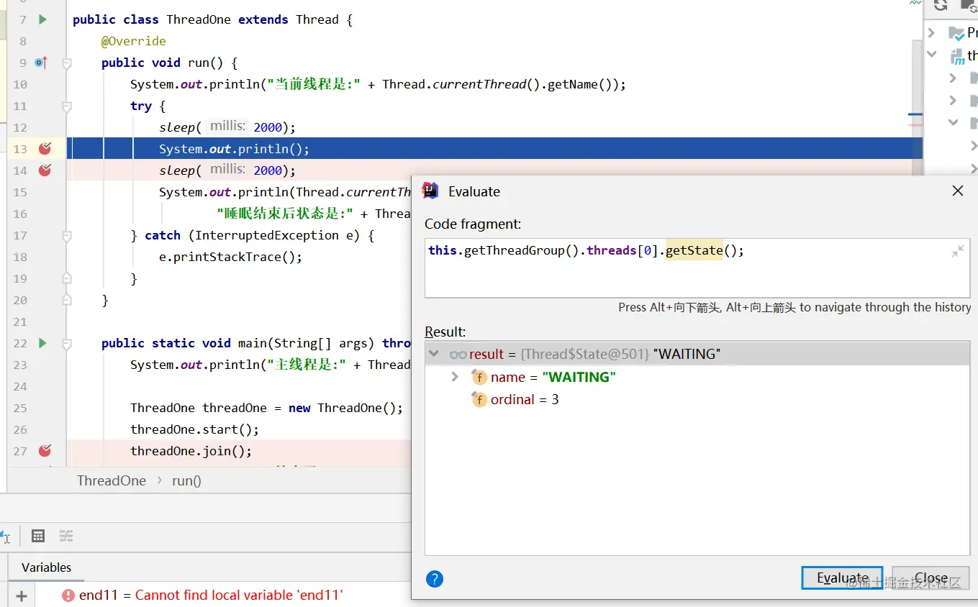Click the editor vertical scrollbar
Viewport: 978px width, 607px height.
coord(917,108)
